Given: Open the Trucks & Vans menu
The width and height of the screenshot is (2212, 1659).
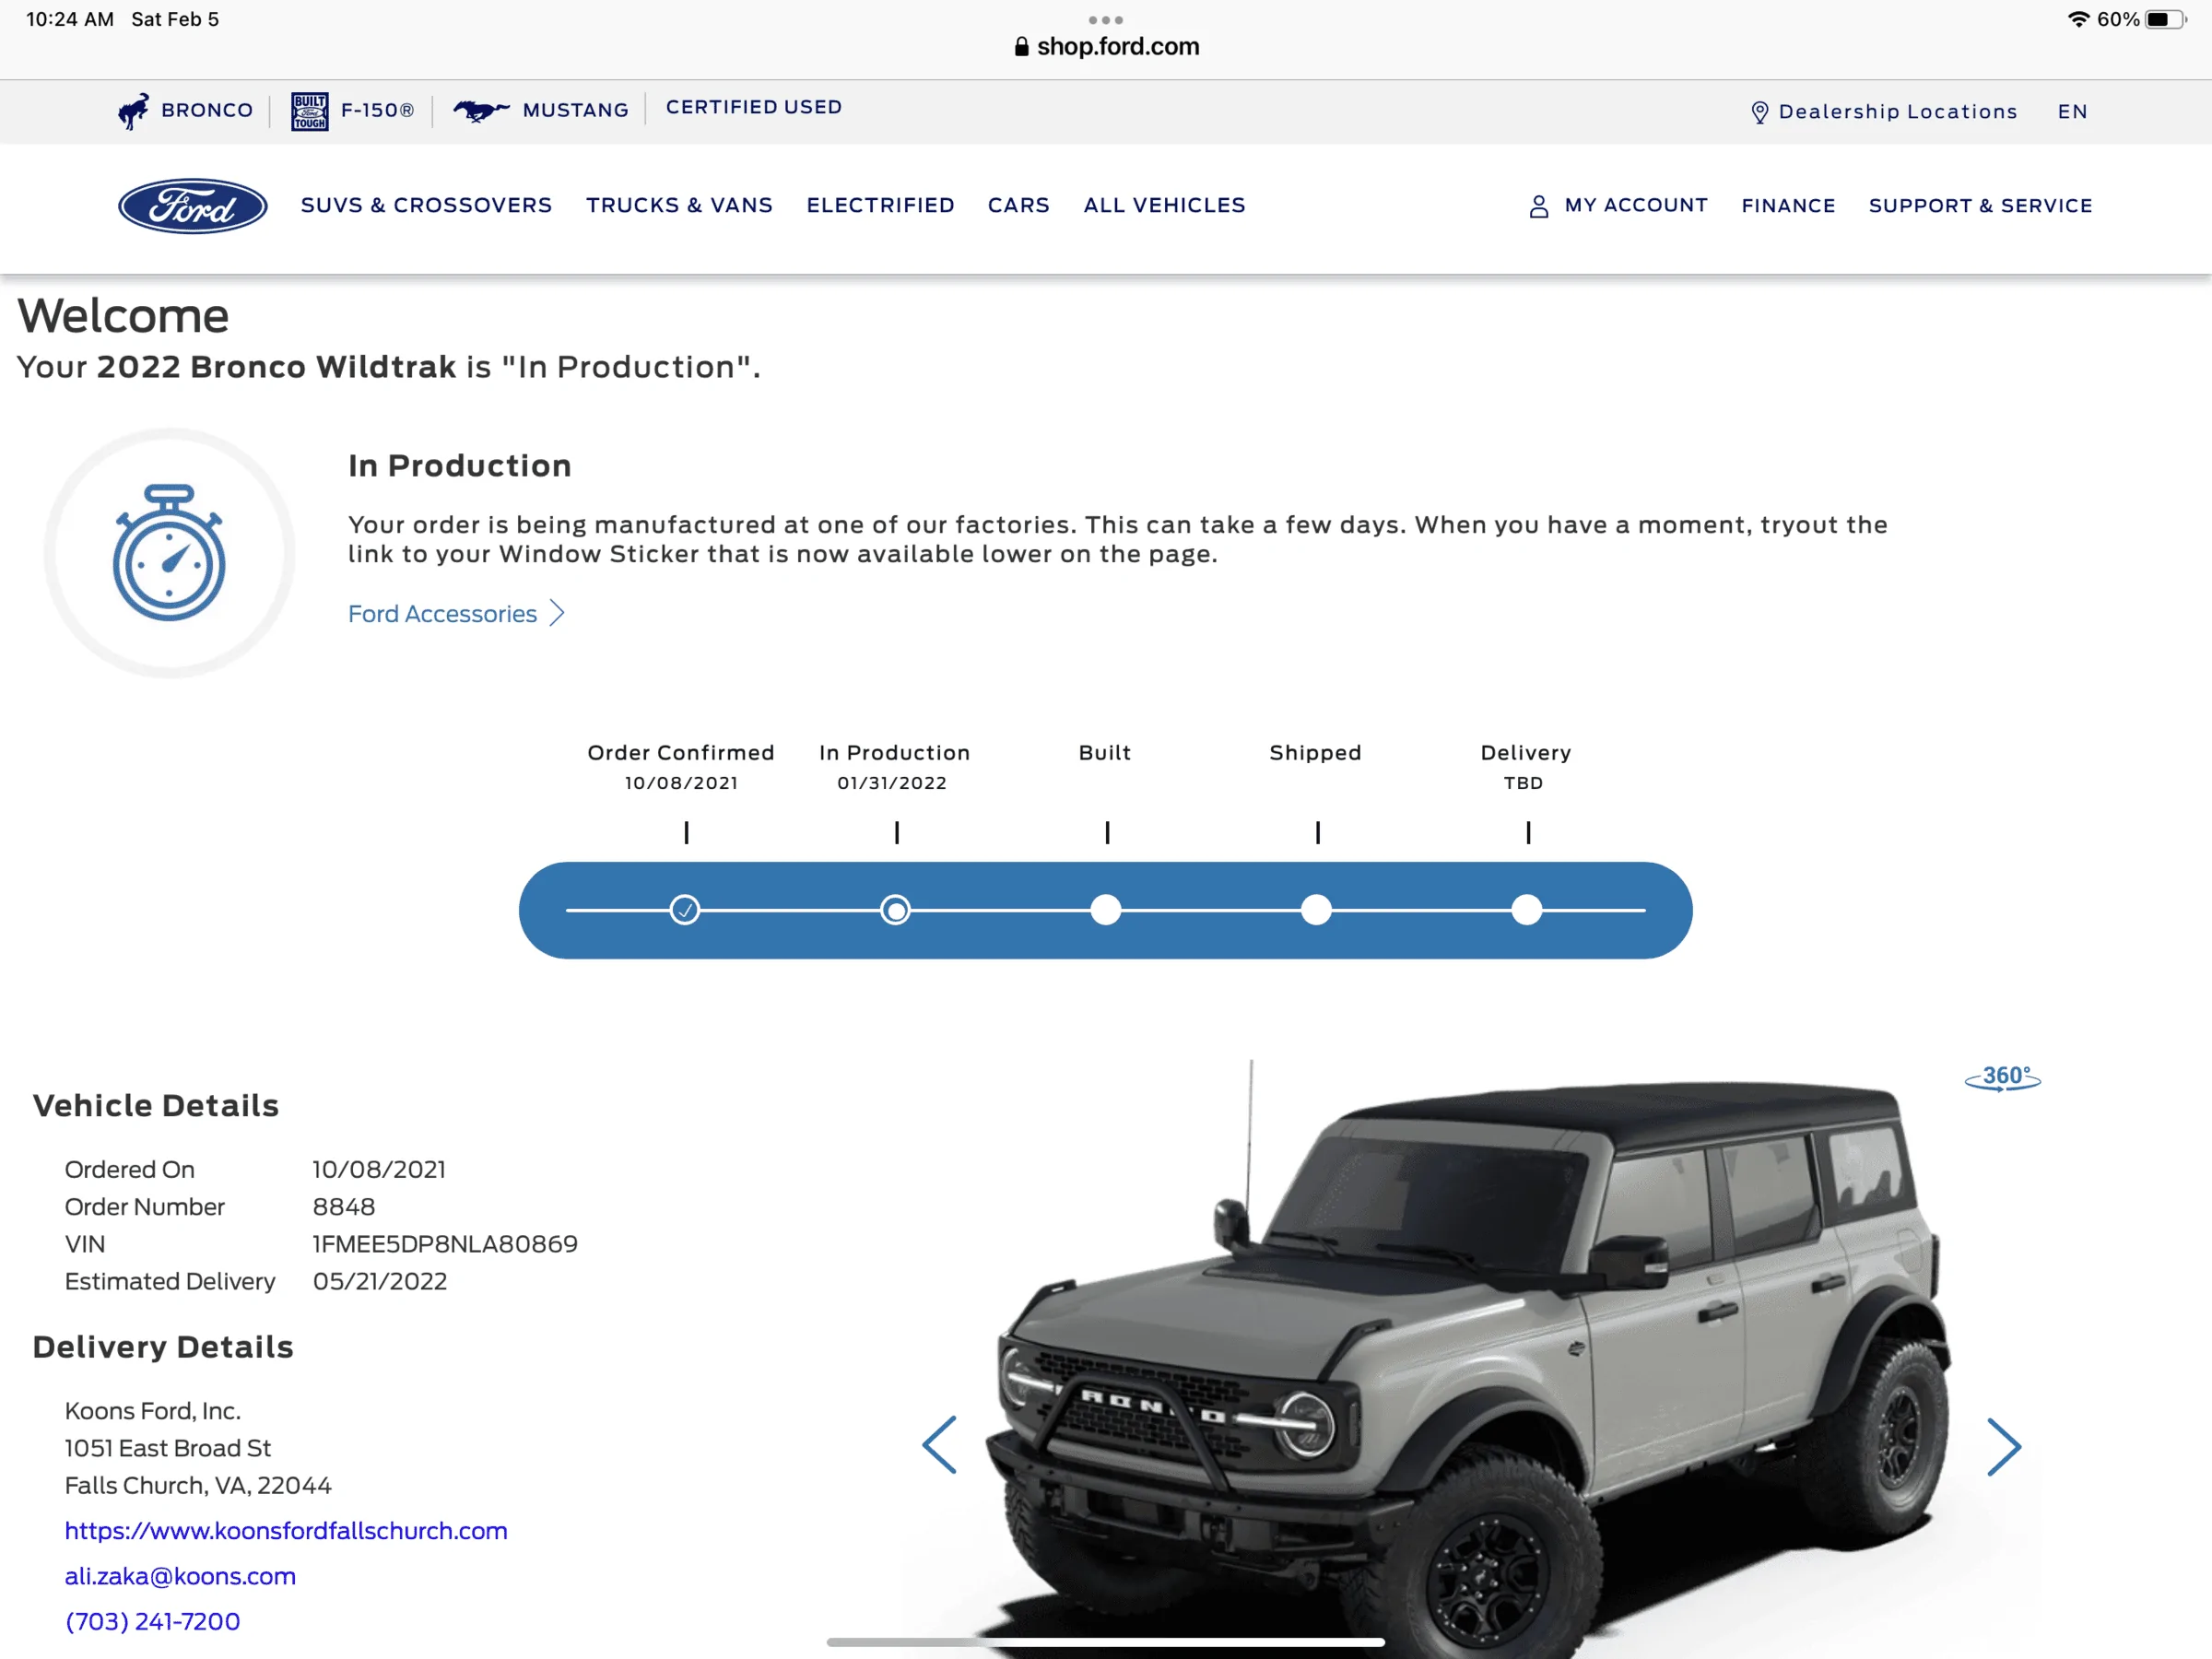Looking at the screenshot, I should 679,205.
